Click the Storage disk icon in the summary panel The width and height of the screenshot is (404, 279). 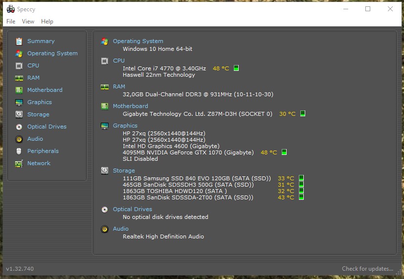click(x=104, y=171)
